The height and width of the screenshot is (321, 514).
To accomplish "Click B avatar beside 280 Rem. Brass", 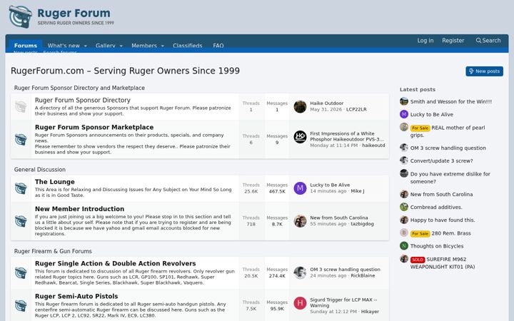I will click(x=404, y=233).
